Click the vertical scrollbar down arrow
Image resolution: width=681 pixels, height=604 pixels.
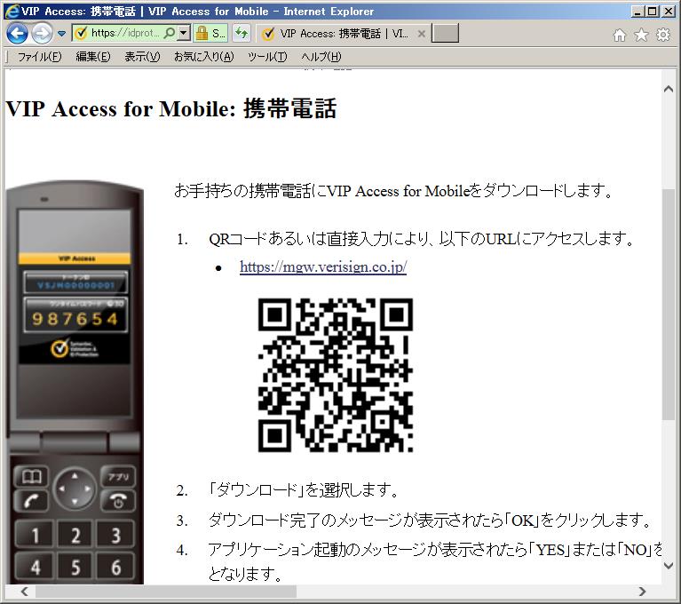click(x=669, y=565)
